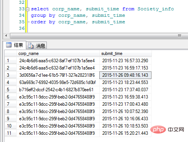
Task: Select row header number 4
Action: (11, 82)
